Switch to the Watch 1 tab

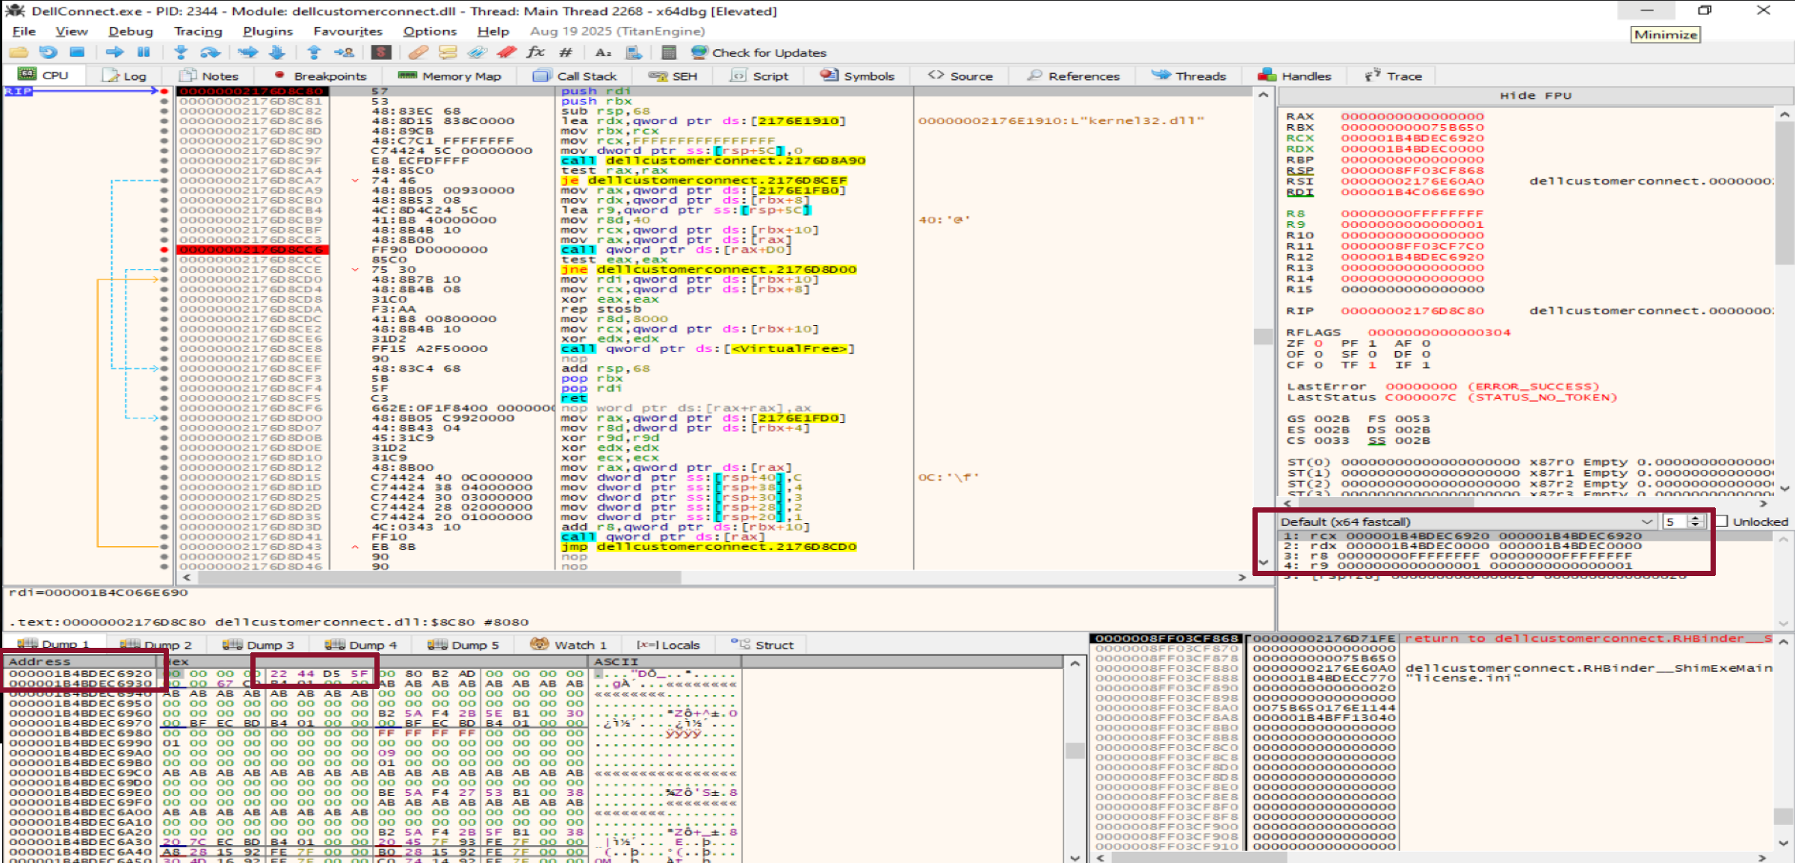[x=568, y=645]
